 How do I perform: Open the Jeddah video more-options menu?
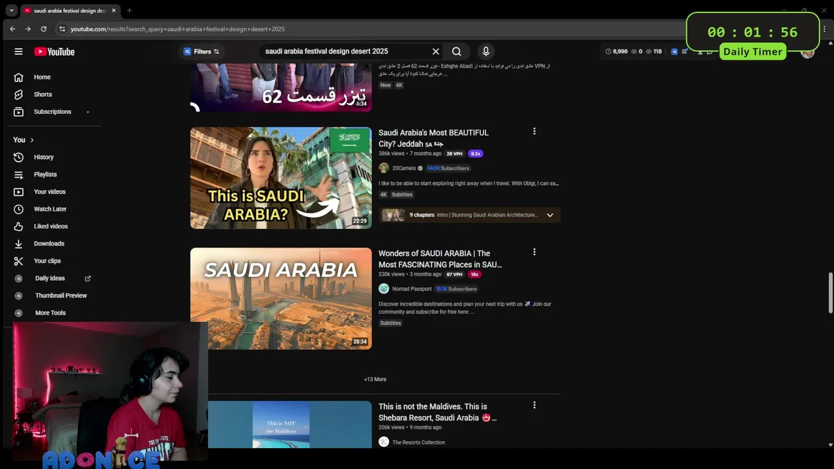coord(534,132)
